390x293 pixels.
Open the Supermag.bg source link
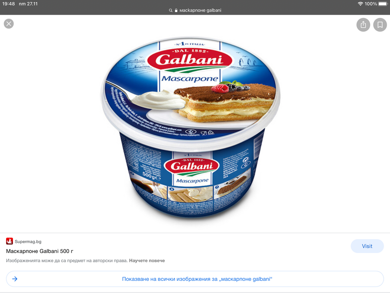28,241
